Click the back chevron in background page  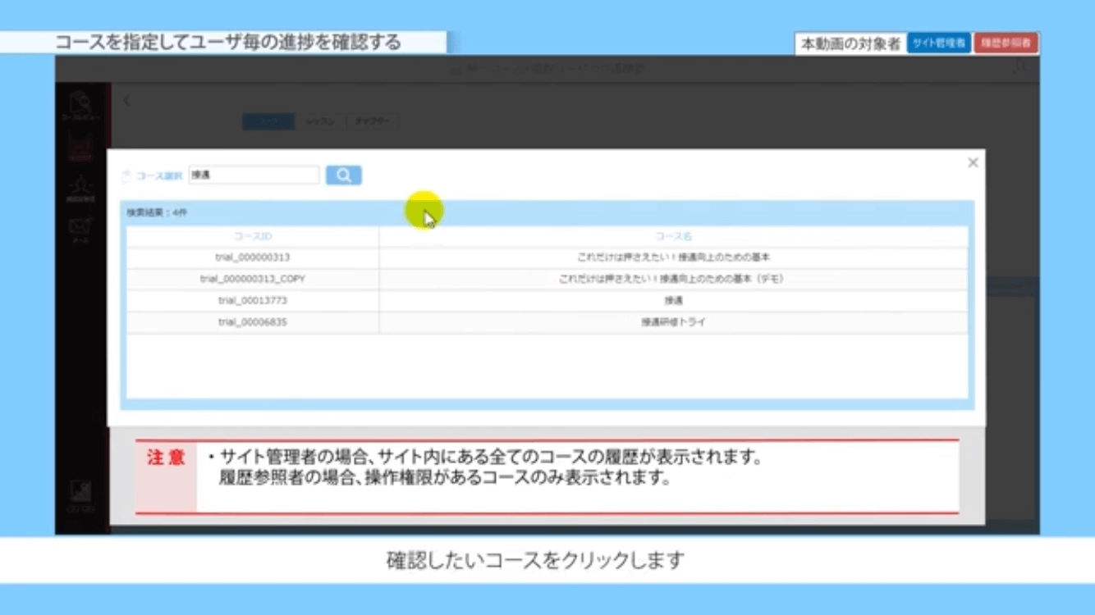coord(126,100)
